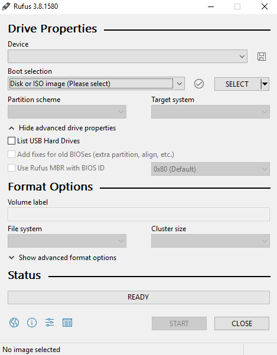Click the SELECT button
Image resolution: width=277 pixels, height=355 pixels.
click(x=237, y=84)
